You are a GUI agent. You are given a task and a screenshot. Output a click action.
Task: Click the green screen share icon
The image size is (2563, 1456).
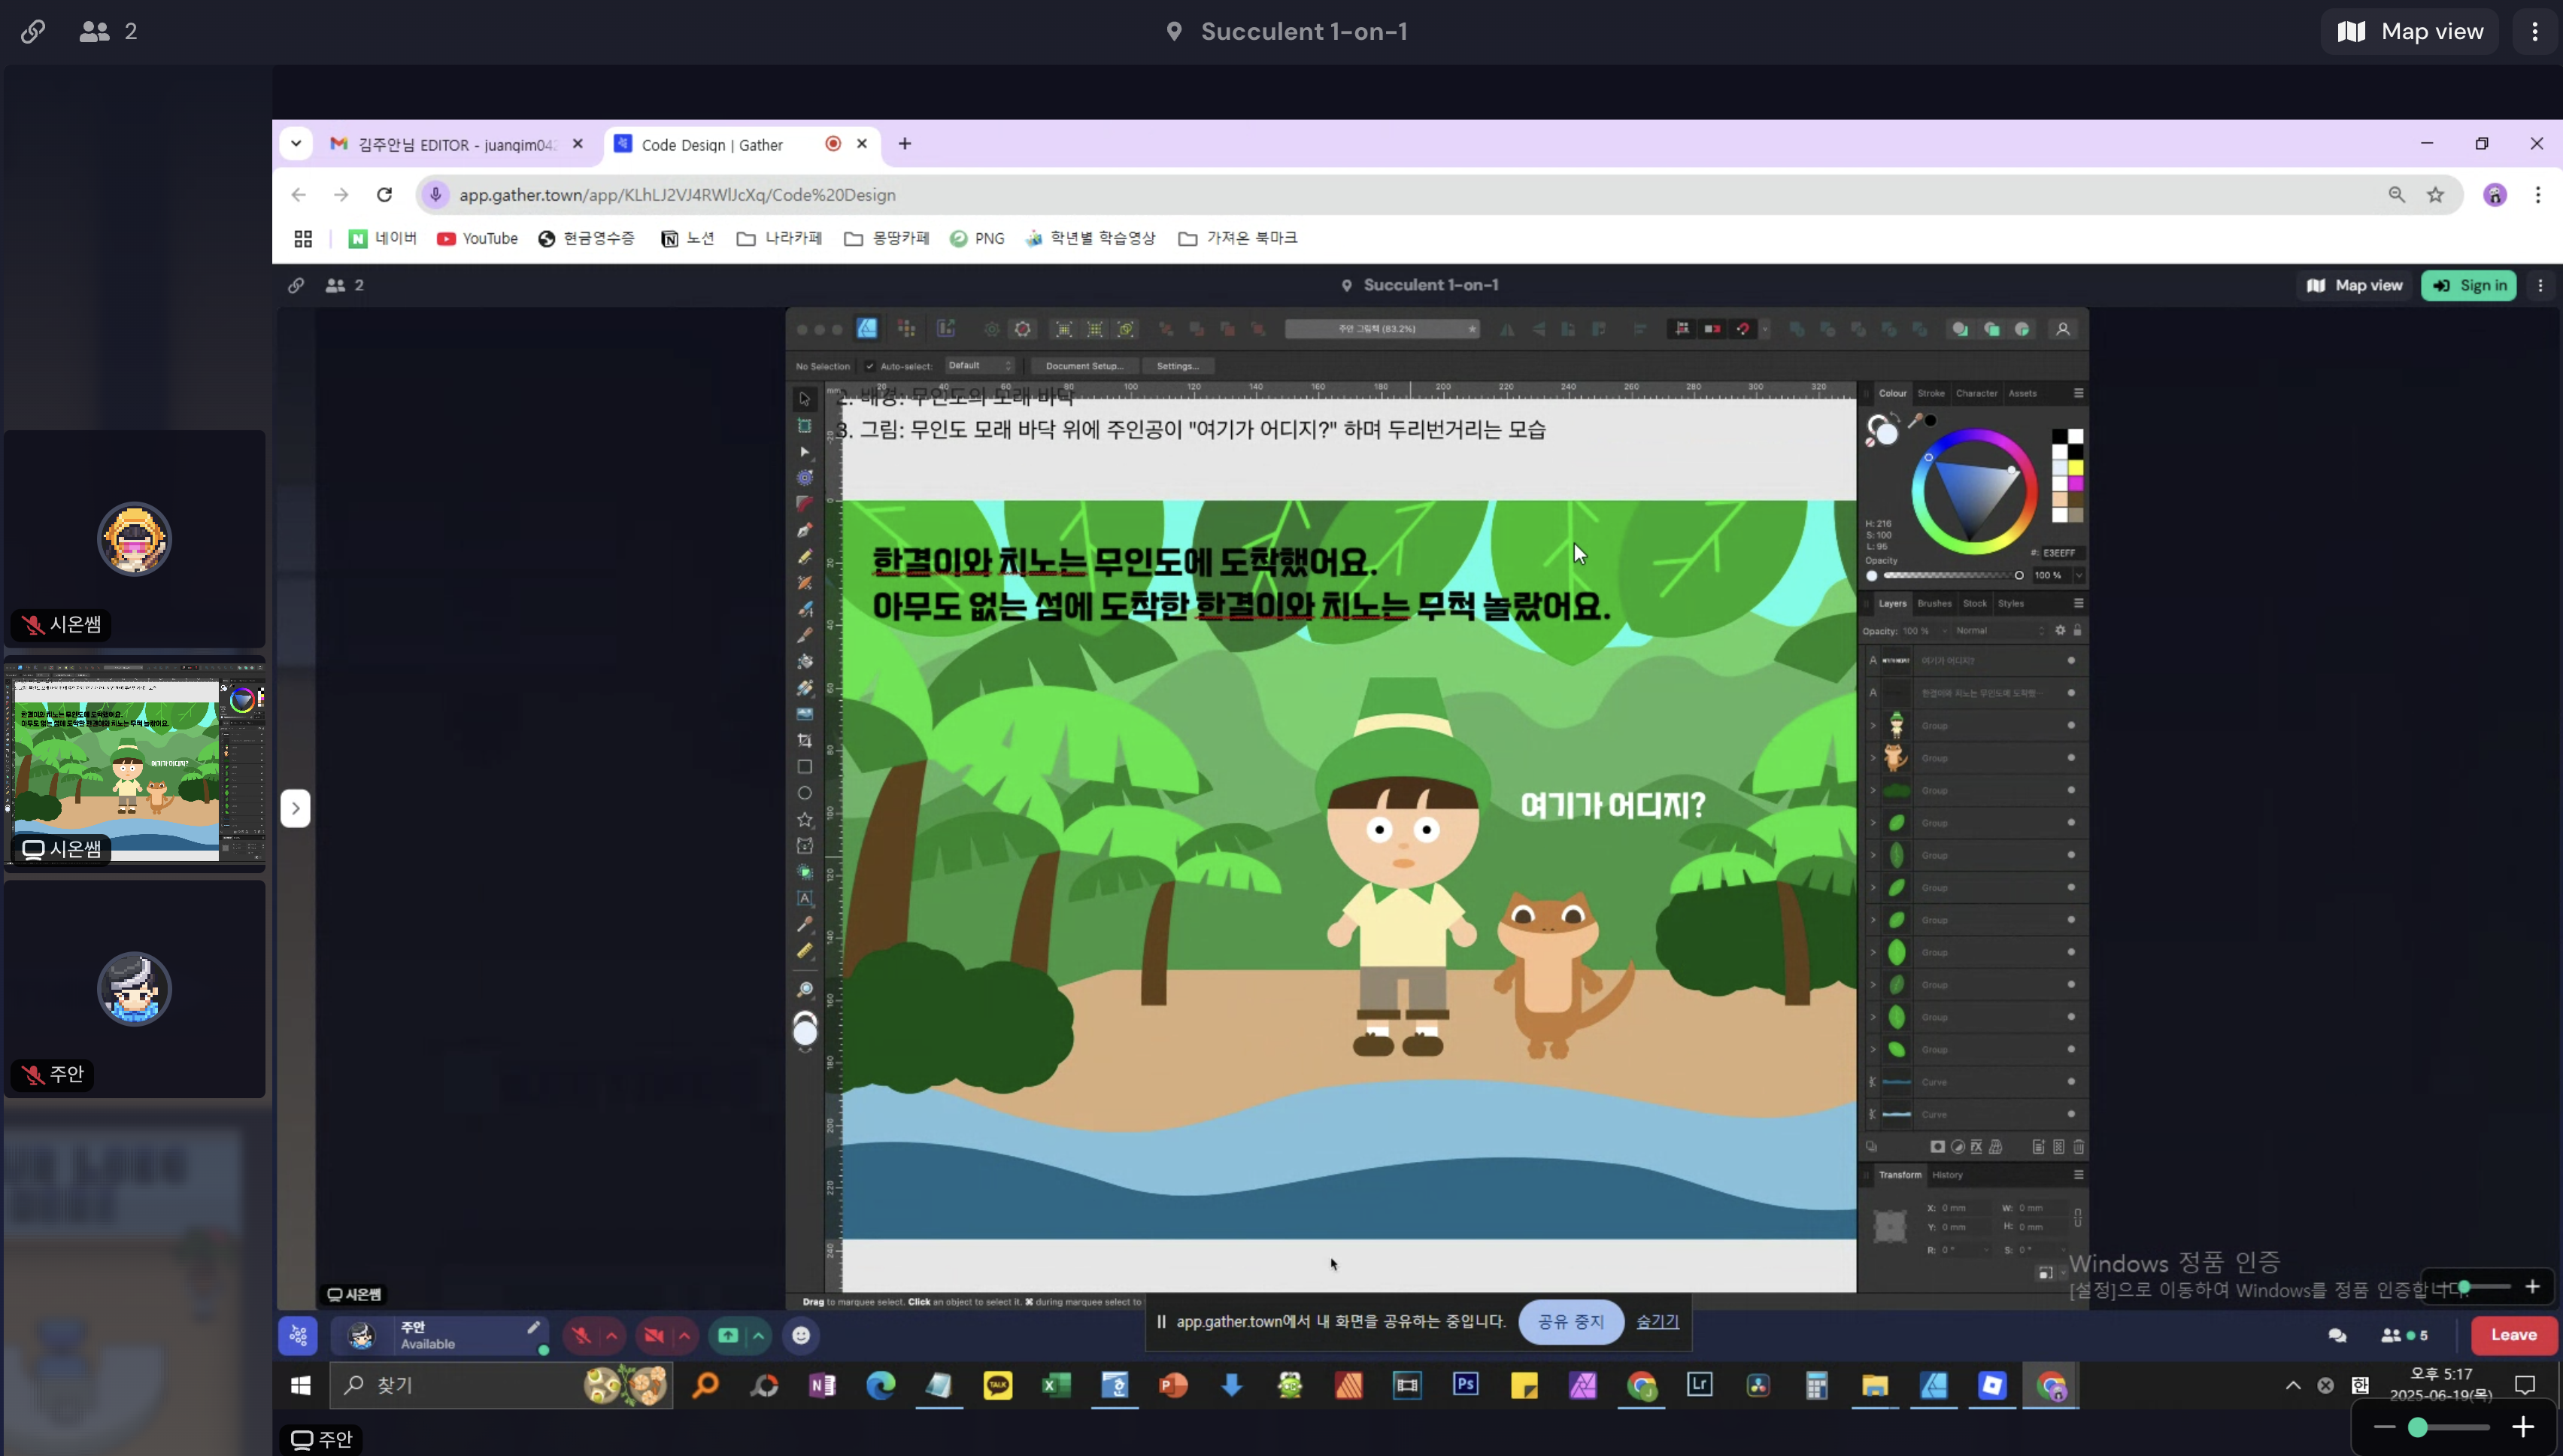pos(728,1336)
